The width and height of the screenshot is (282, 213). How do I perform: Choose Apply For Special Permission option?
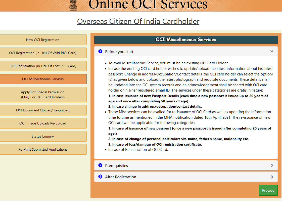coord(43,95)
